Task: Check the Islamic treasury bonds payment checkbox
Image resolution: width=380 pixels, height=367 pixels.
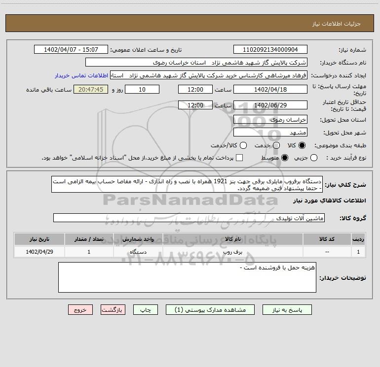Action: tap(239, 158)
